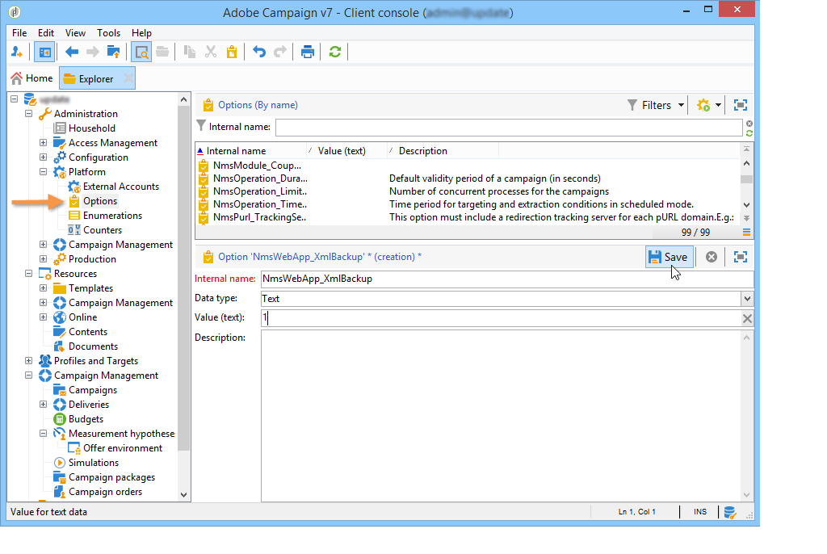Expand the Deliveries node
The image size is (827, 554).
pos(44,404)
